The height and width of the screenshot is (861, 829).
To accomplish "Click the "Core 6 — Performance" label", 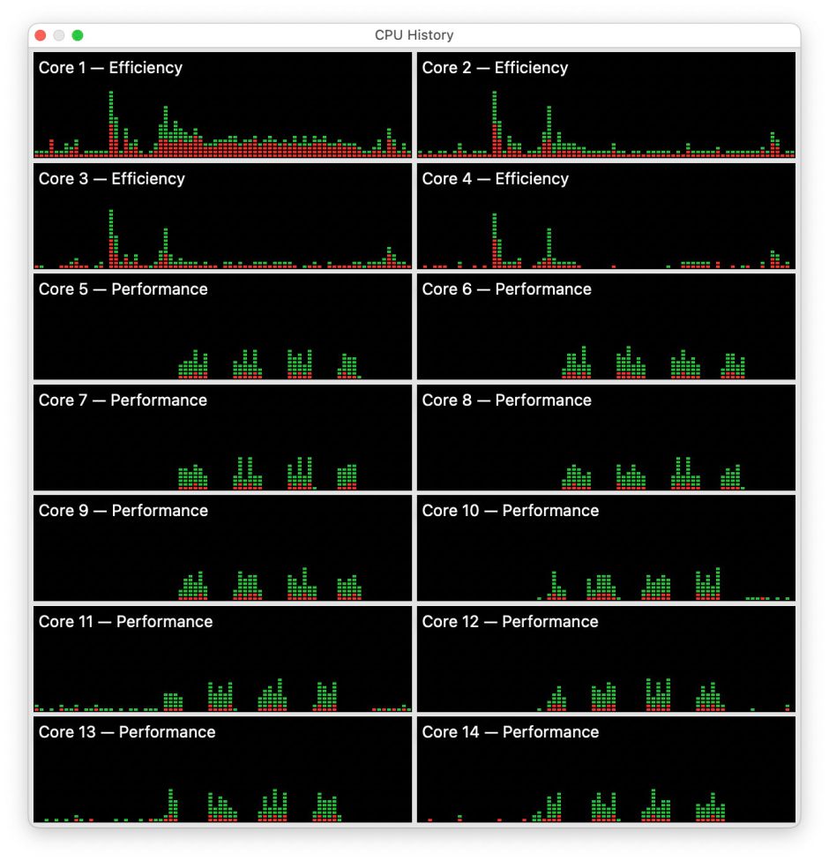I will (x=507, y=288).
